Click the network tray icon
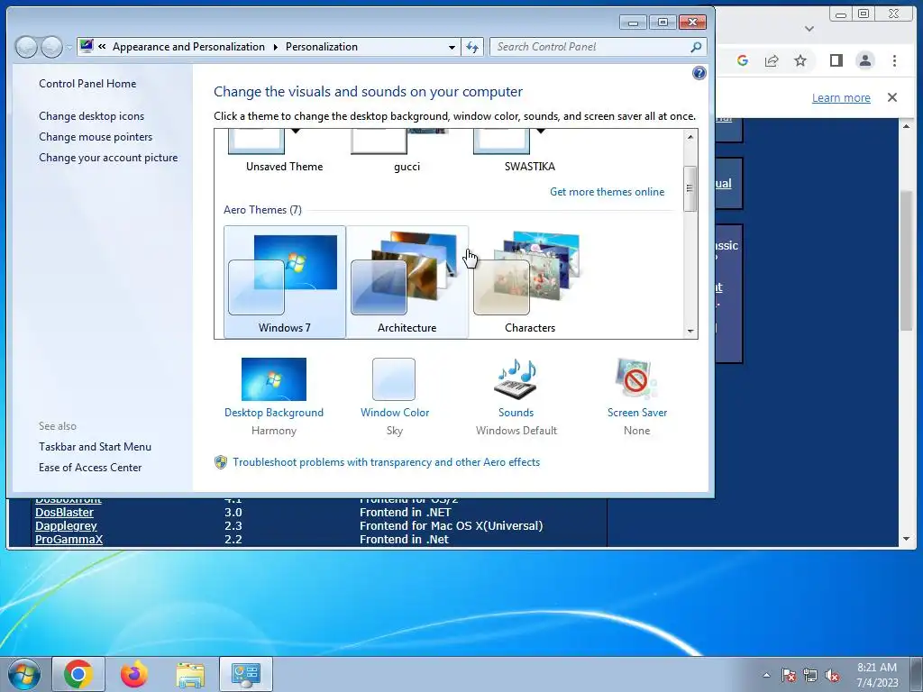Viewport: 923px width, 692px height. point(810,675)
